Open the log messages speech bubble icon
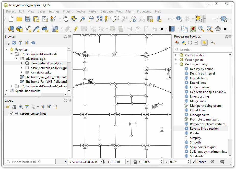 (x=222, y=162)
